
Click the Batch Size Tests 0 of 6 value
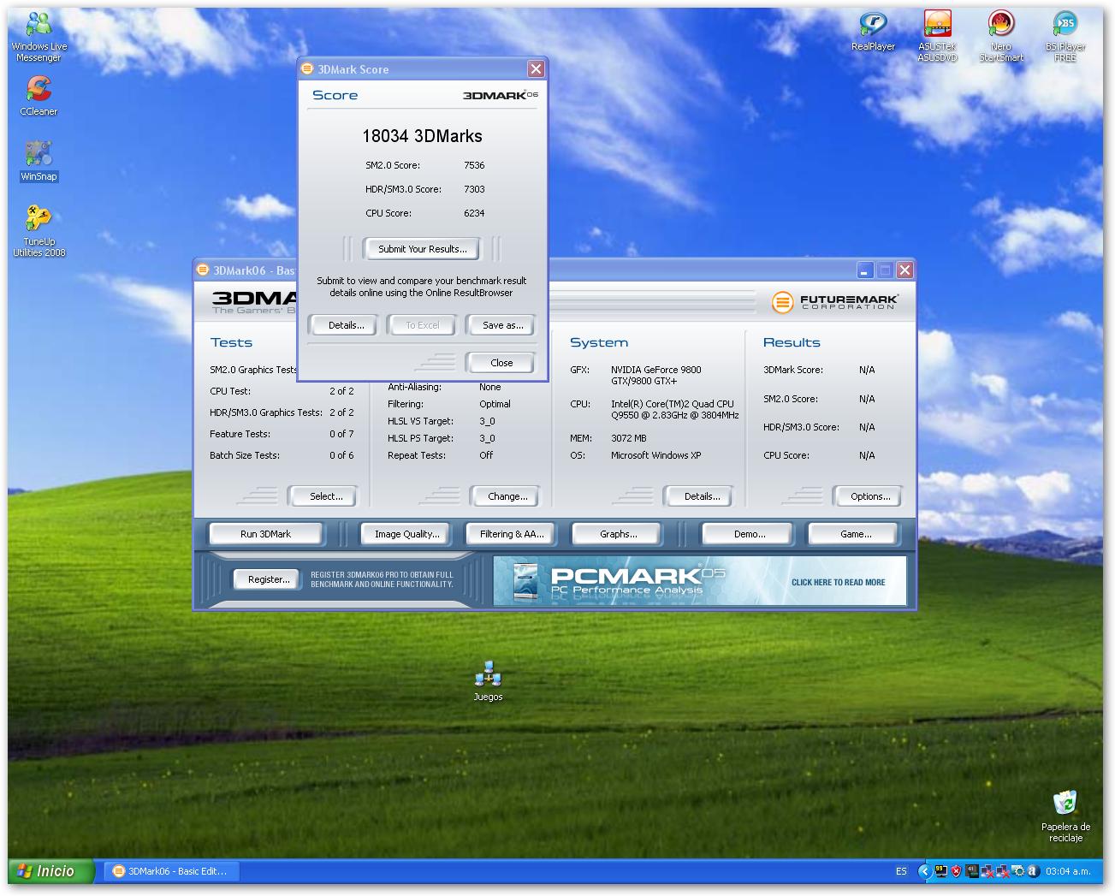pos(341,455)
